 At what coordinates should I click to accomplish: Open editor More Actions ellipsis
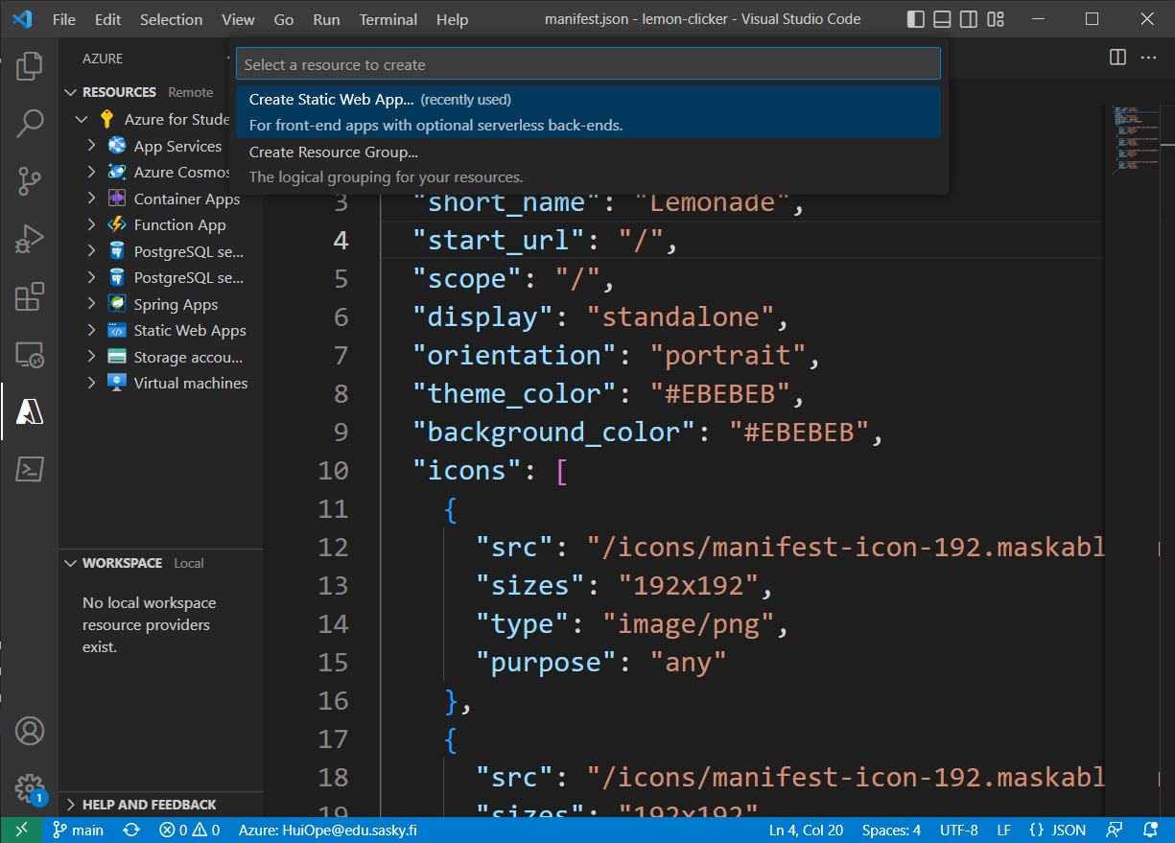[x=1148, y=58]
